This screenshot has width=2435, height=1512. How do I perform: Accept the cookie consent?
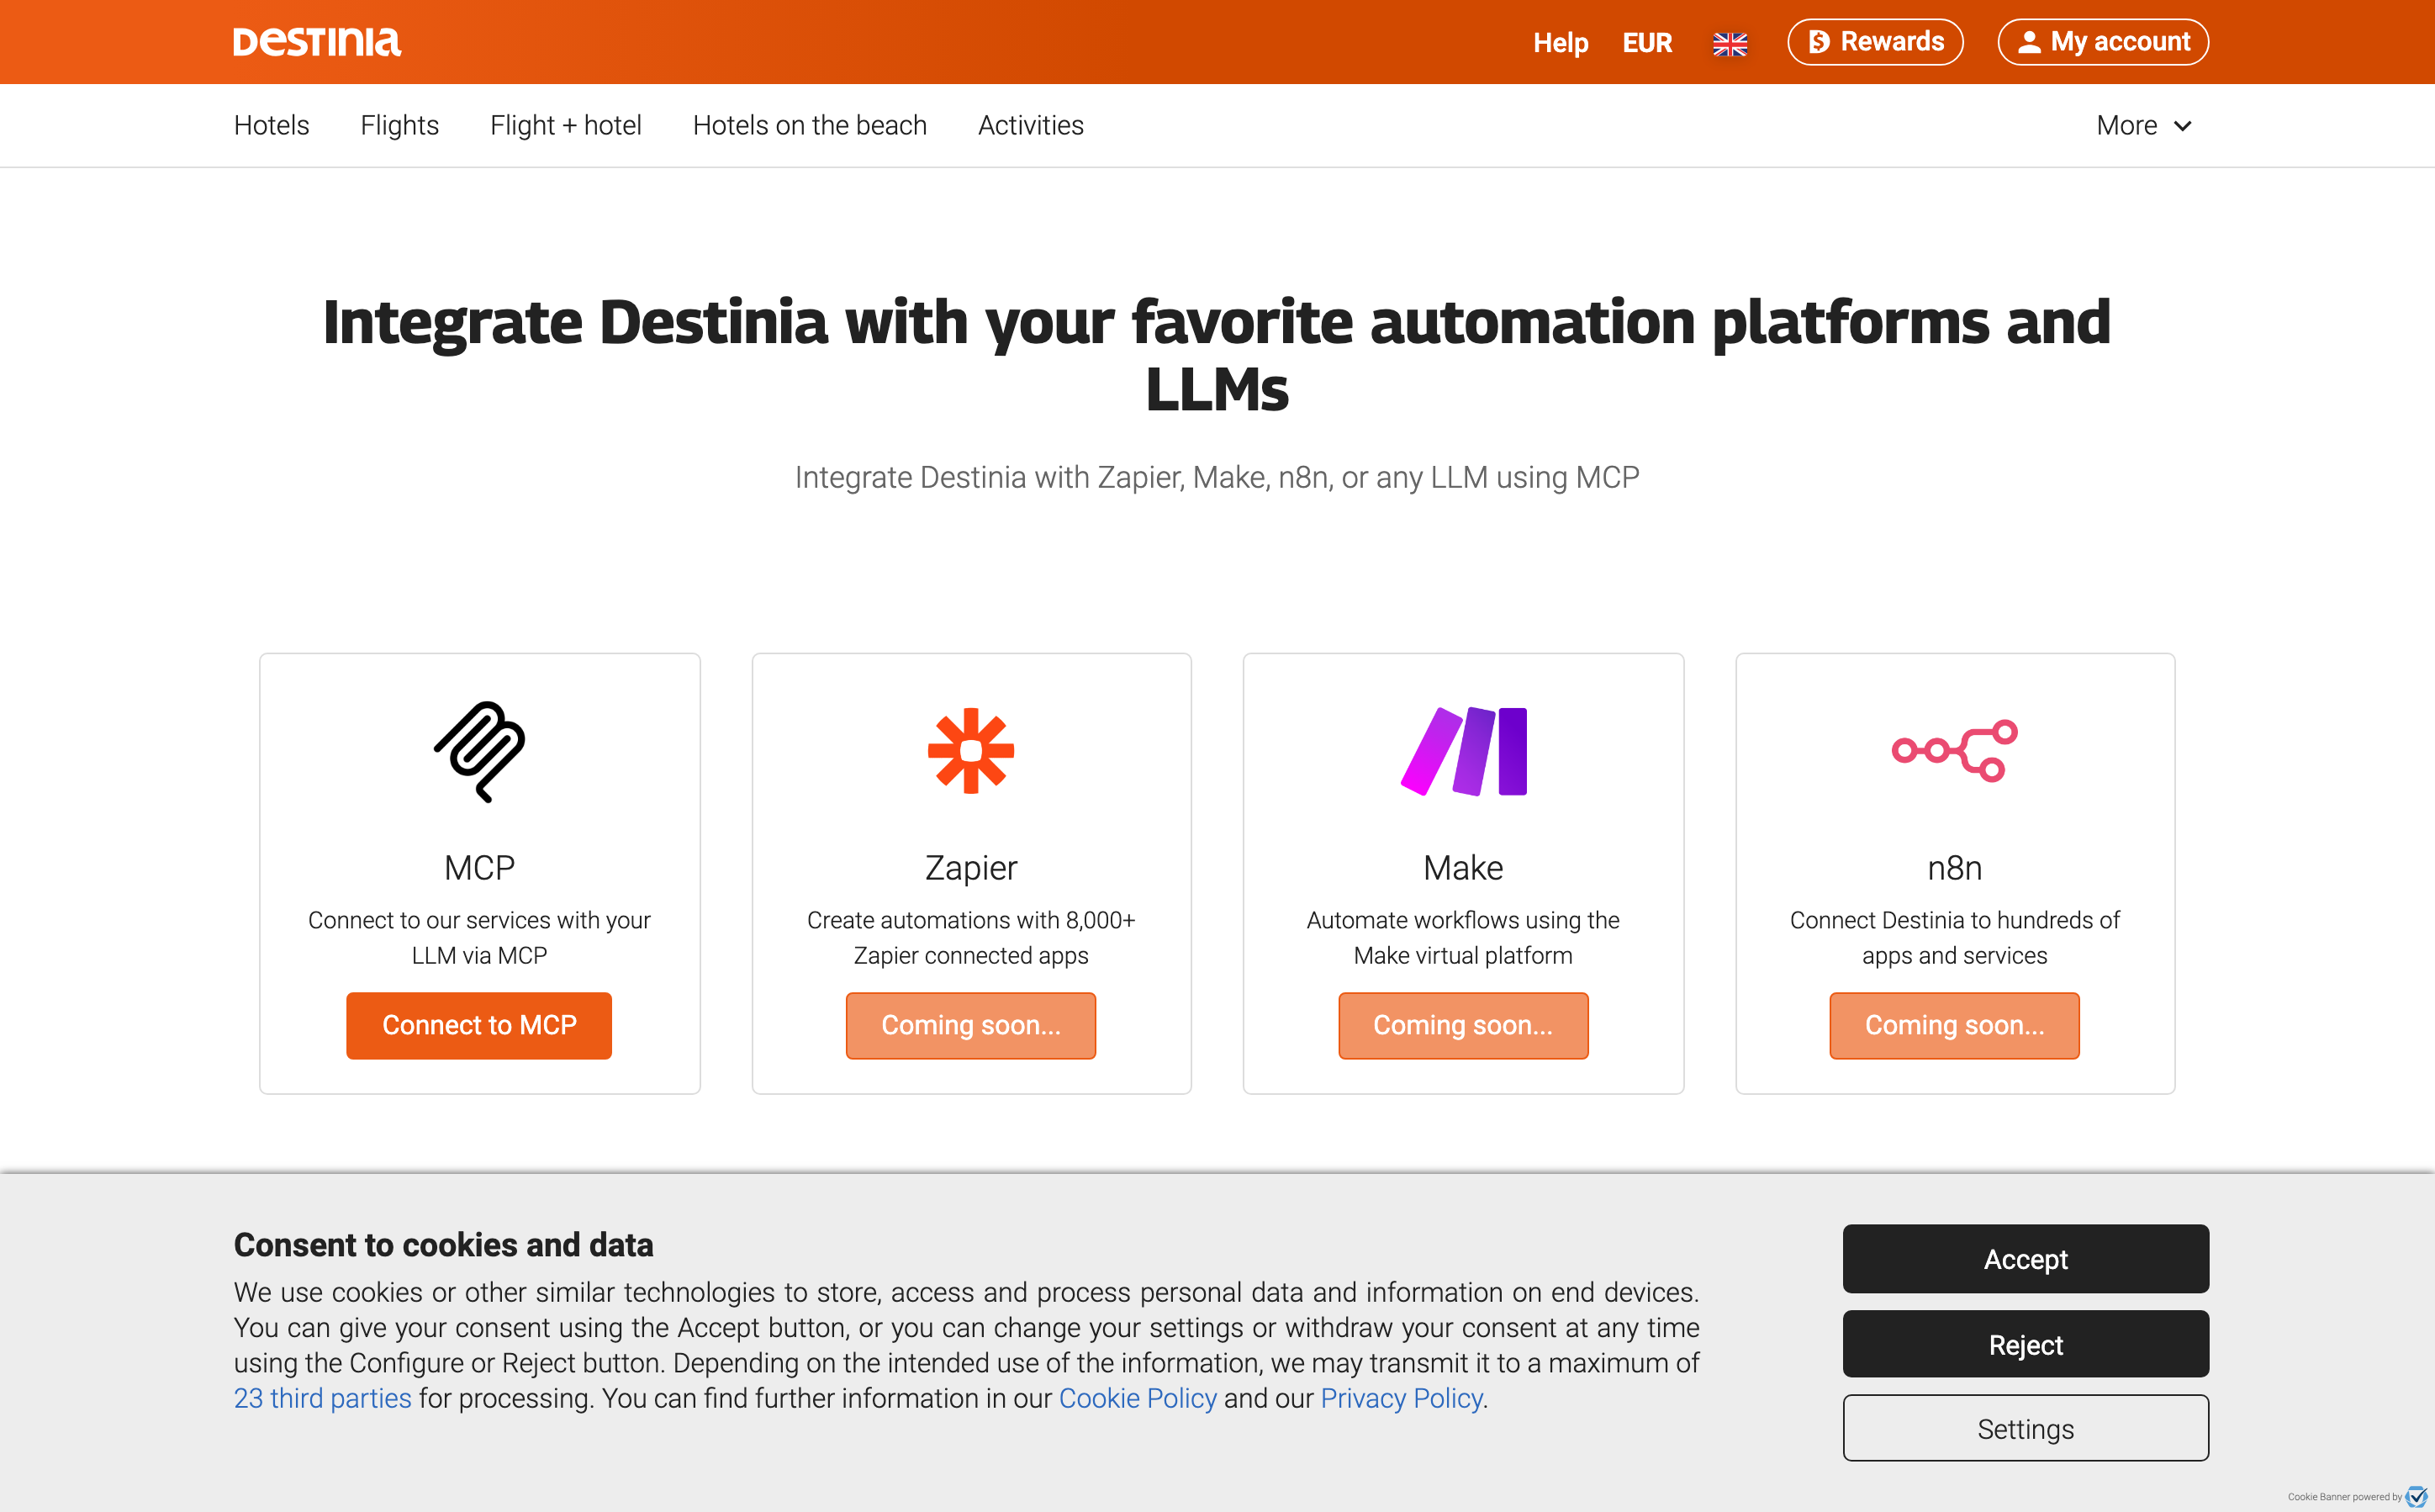coord(2026,1259)
